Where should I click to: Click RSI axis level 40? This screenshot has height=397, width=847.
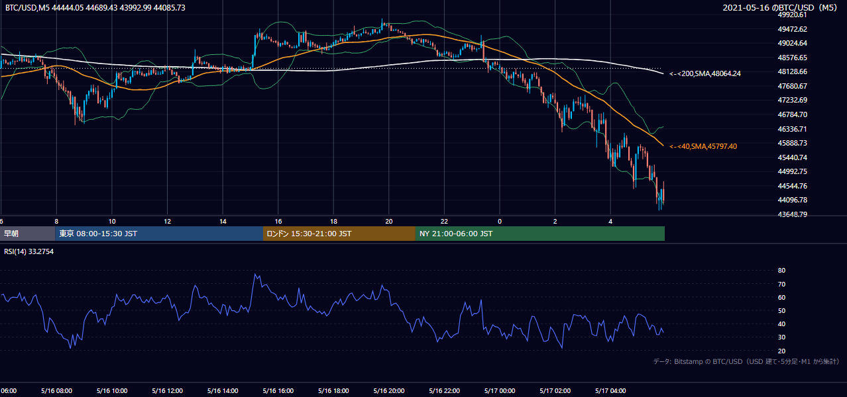click(781, 324)
